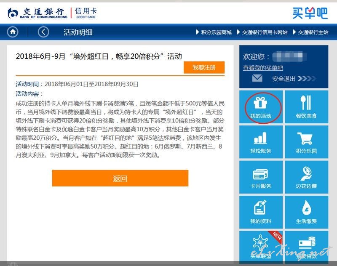
Task: Click 安全退出 to log out
Action: point(284,79)
